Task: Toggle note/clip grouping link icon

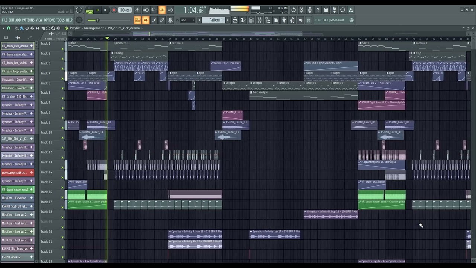Action: [162, 20]
